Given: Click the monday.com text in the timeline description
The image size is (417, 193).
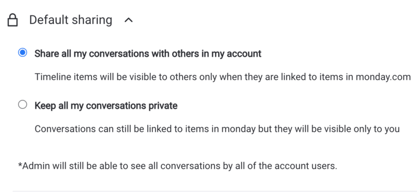Looking at the screenshot, I should coord(383,77).
